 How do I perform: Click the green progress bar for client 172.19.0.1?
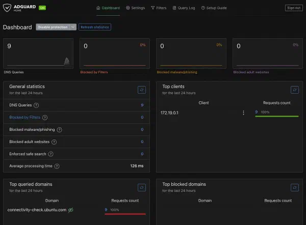point(277,116)
